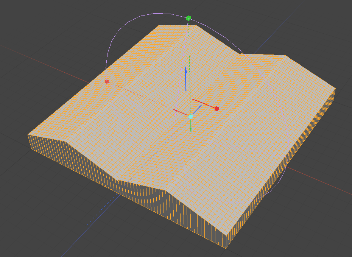The image size is (352, 257).
Task: Click the solid red line to the red cube
Action: coord(204,104)
